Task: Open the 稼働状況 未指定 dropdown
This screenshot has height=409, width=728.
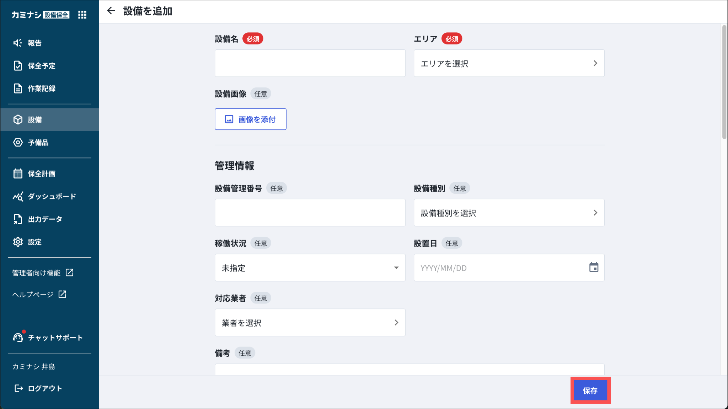Action: click(x=310, y=268)
